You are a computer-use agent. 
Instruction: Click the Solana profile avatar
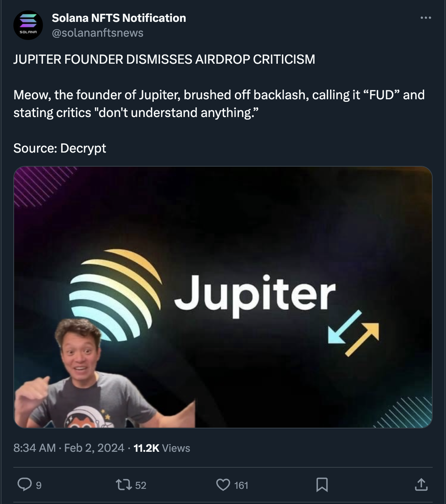click(x=28, y=25)
